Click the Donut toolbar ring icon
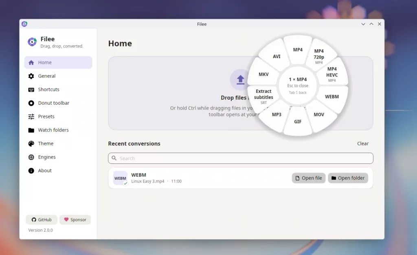Image resolution: width=417 pixels, height=255 pixels. (x=31, y=103)
